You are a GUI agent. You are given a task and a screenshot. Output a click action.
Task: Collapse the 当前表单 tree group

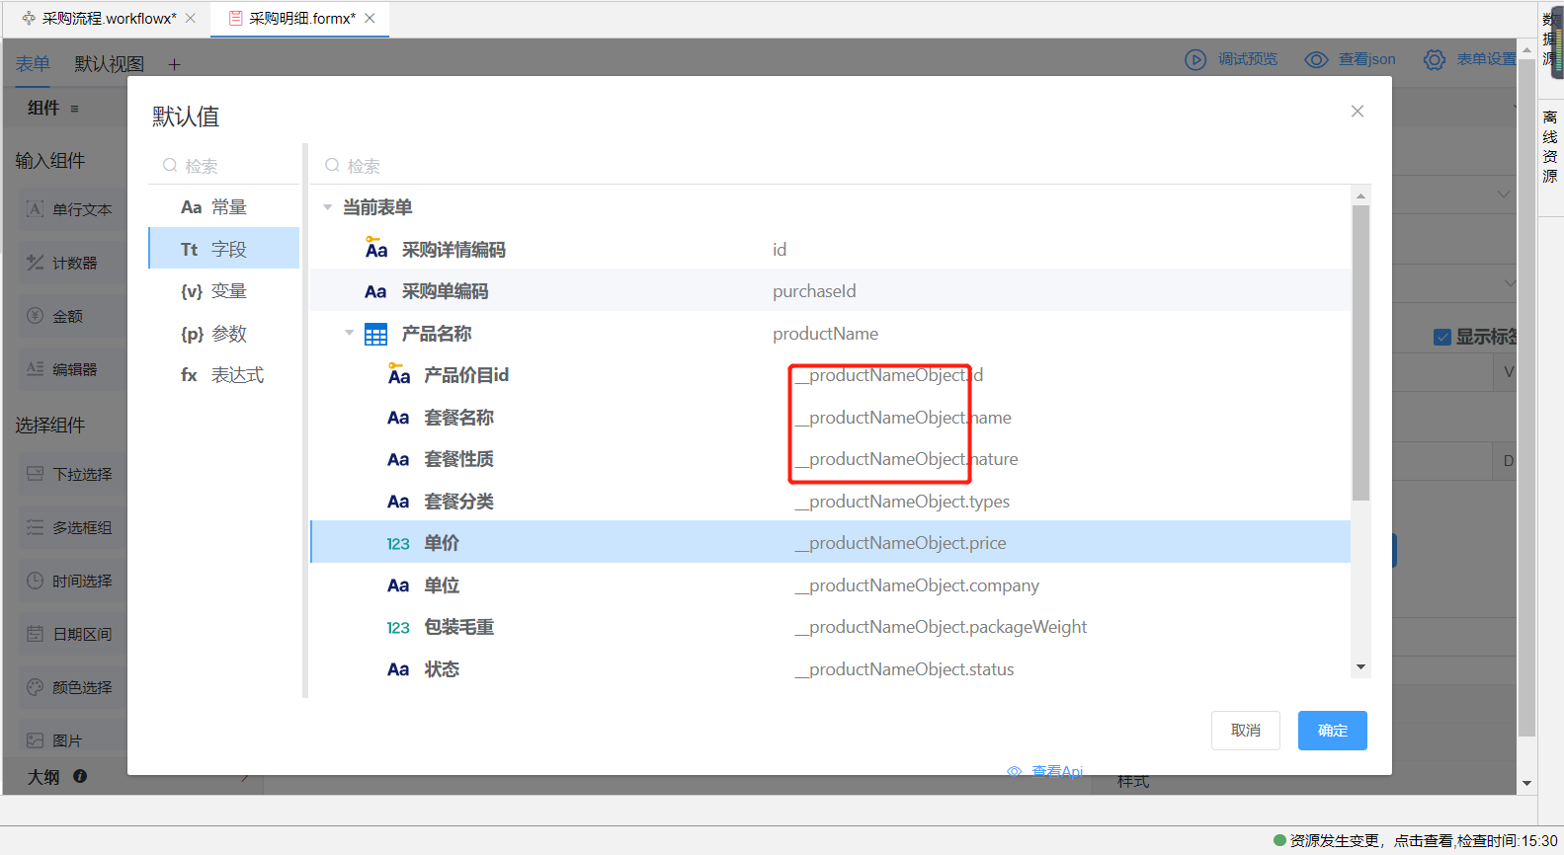[327, 207]
